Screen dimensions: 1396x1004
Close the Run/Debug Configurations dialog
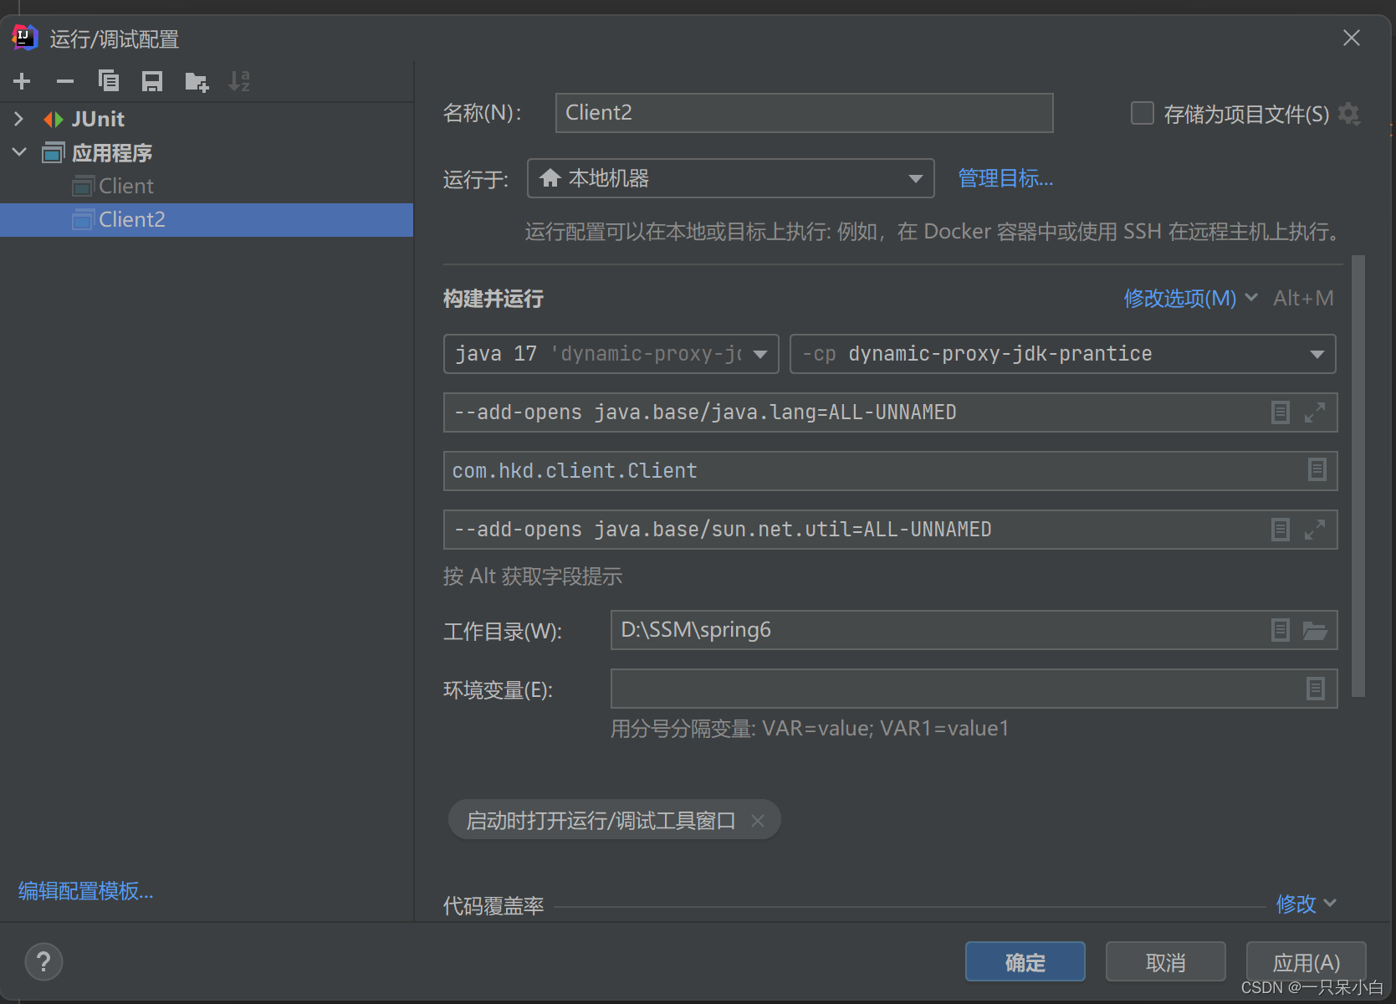pyautogui.click(x=1352, y=38)
